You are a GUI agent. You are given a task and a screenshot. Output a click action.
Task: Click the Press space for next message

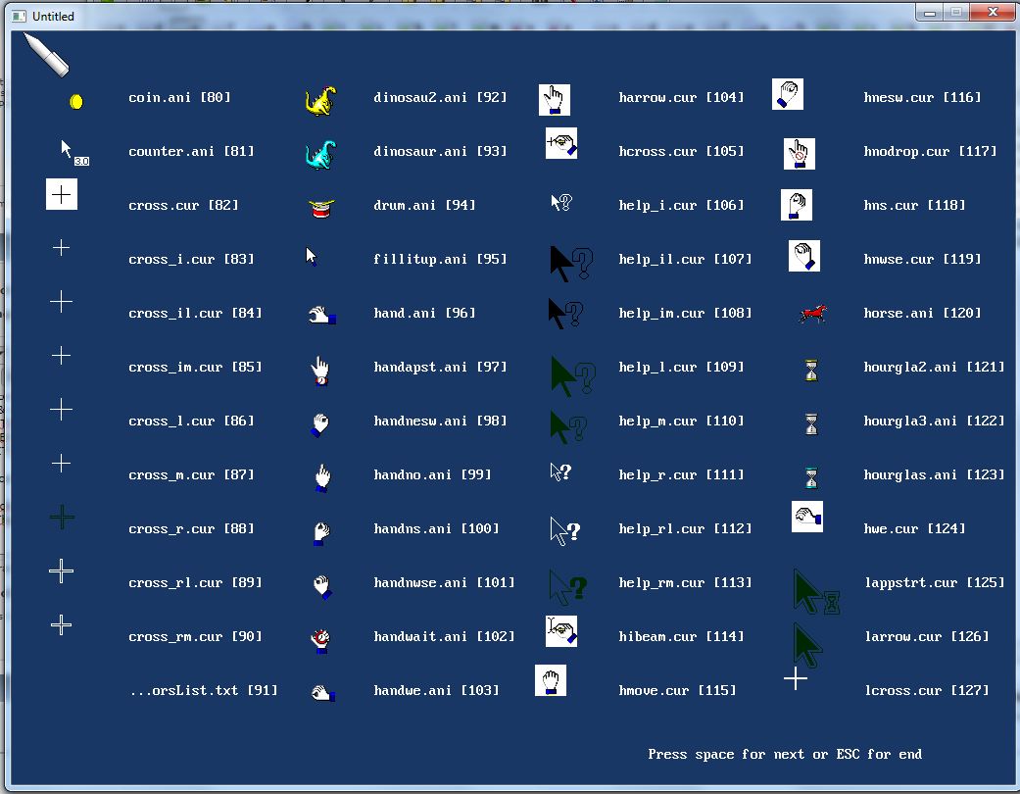(x=785, y=755)
